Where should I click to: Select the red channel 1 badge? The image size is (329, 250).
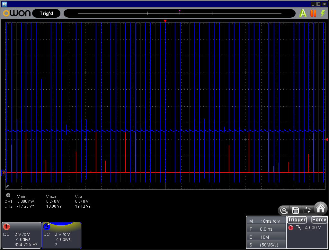6,227
